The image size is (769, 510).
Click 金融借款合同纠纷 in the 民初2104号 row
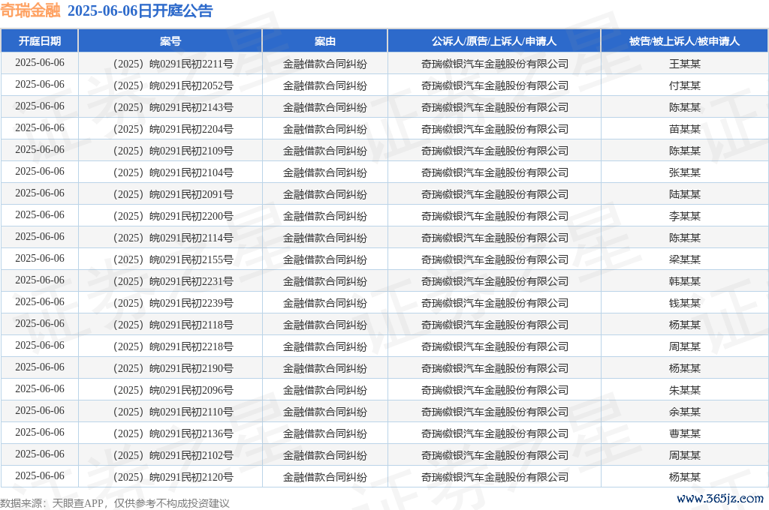(x=324, y=172)
